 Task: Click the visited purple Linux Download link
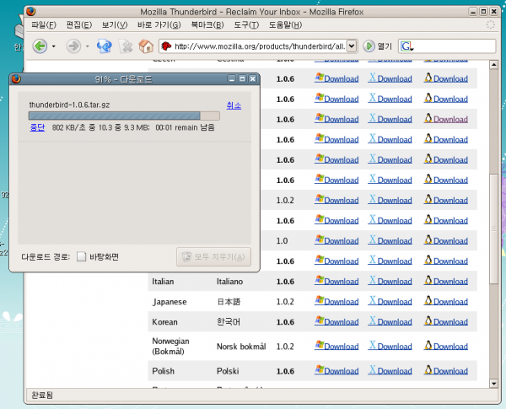[x=445, y=119]
